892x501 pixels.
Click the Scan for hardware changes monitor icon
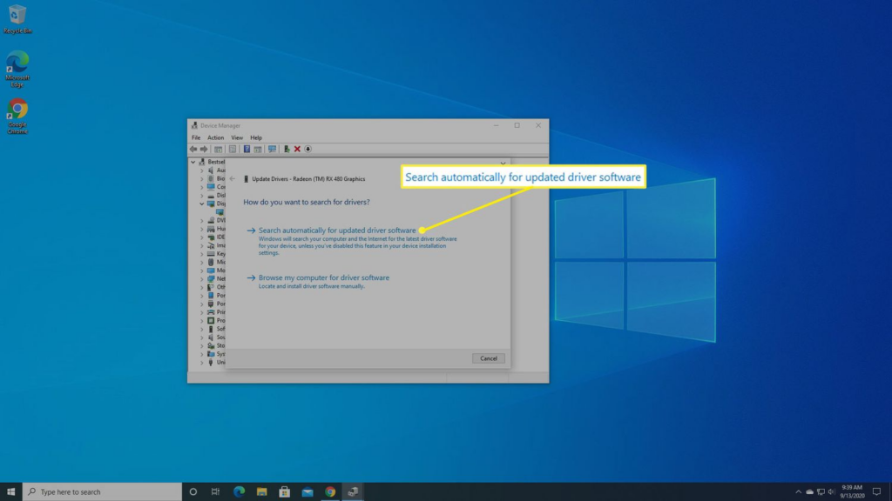(272, 149)
